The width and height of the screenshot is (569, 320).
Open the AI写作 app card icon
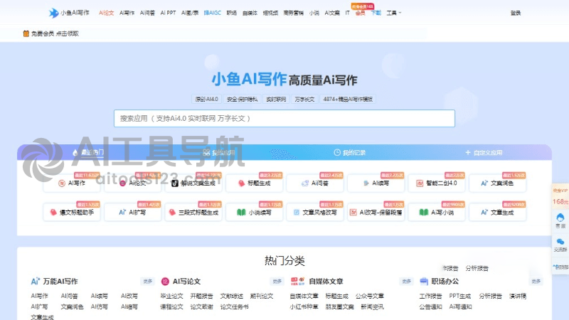[62, 183]
